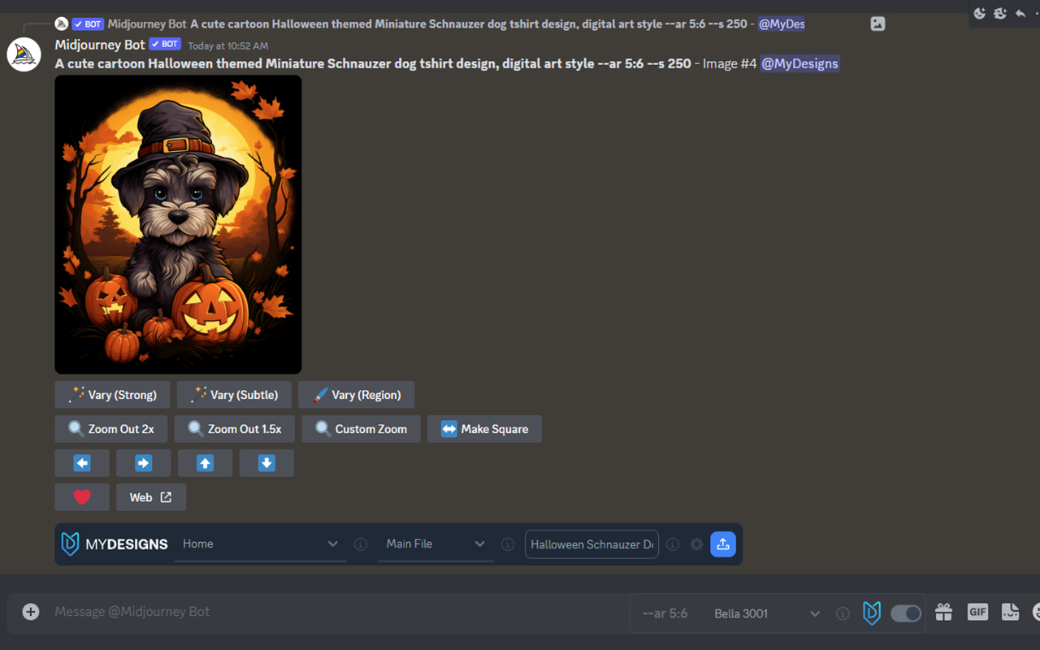Open the attached image icon in reply preview
Screen dimensions: 1040x650
[x=877, y=24]
